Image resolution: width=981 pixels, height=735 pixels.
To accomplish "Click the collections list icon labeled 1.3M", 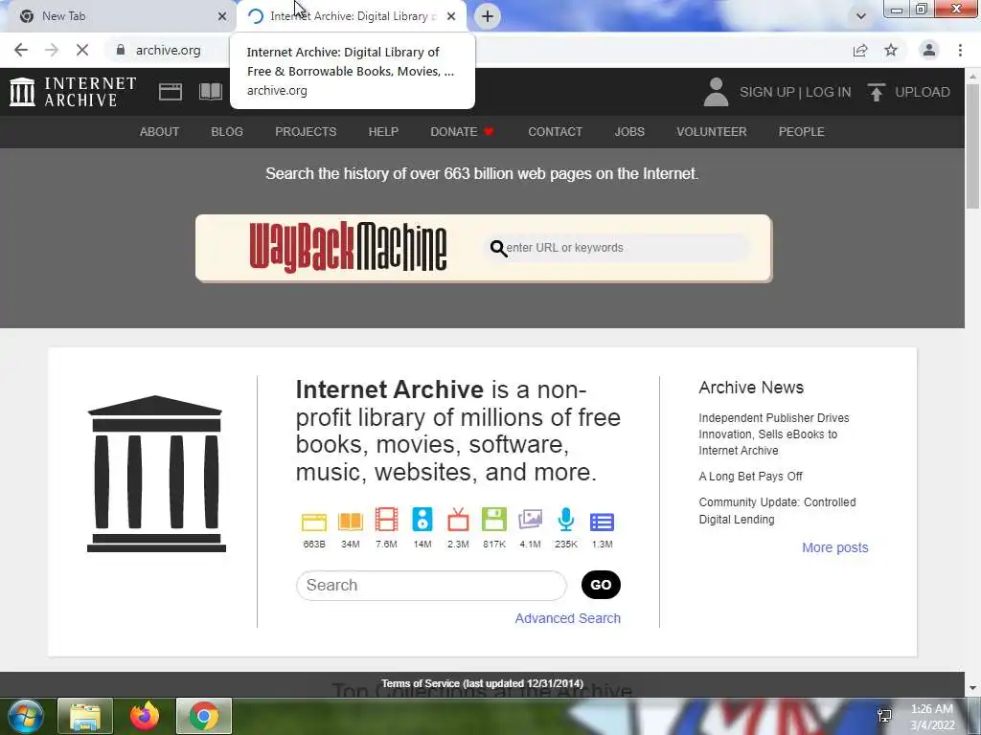I will tap(602, 522).
